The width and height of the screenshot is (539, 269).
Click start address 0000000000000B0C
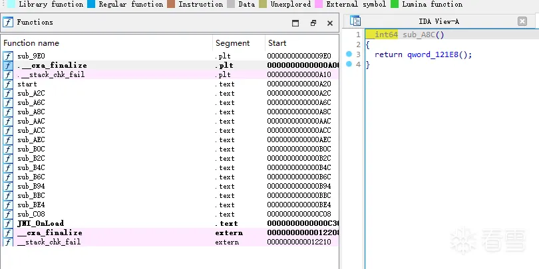[299, 149]
